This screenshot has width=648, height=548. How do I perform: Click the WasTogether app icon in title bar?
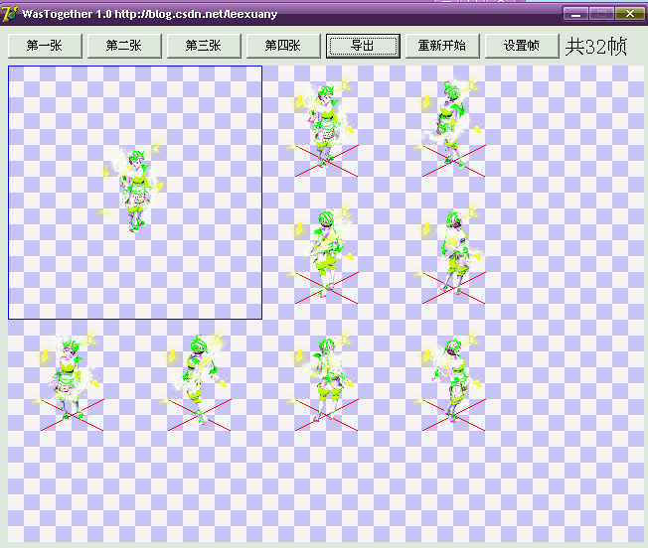[x=11, y=13]
